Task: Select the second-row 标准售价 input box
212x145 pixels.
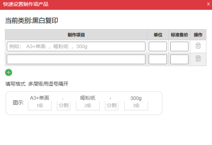Action: (179, 59)
